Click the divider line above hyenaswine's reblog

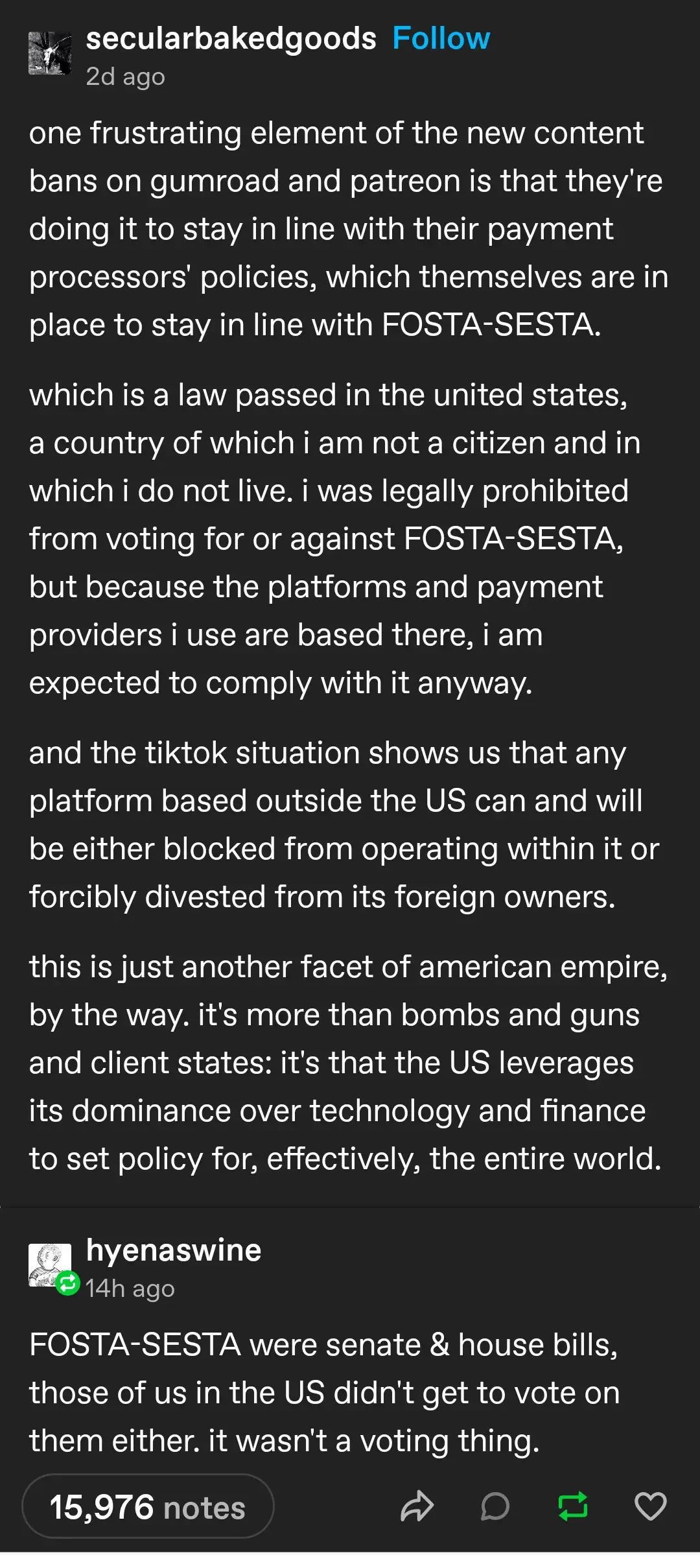pyautogui.click(x=350, y=1207)
